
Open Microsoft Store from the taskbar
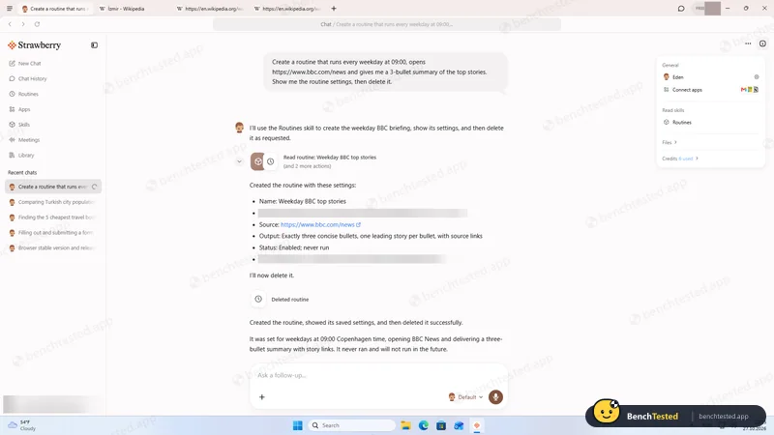pyautogui.click(x=441, y=425)
